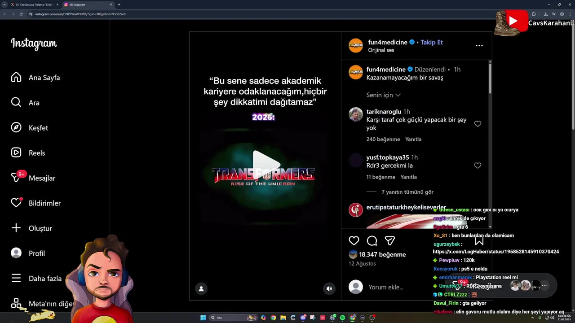Viewport: 575px width, 323px height.
Task: Reply to yusf.topkaya35's comment with Yanıtla
Action: click(x=409, y=177)
